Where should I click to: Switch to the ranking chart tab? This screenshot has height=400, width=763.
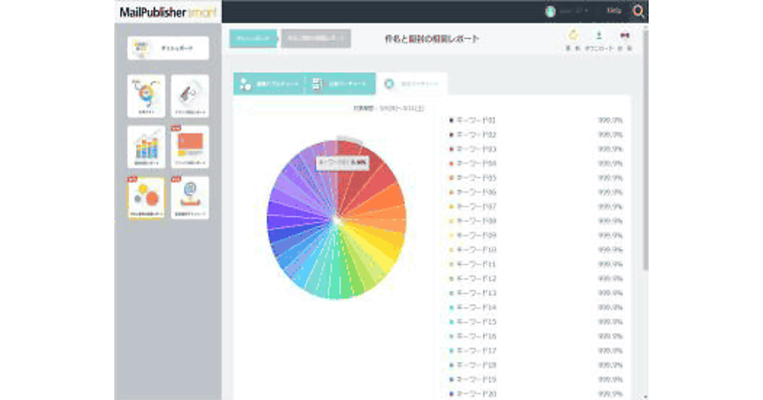[341, 84]
